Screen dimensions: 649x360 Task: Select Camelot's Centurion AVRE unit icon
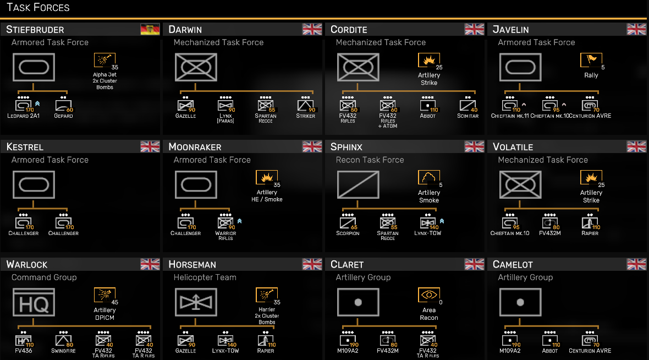click(590, 341)
